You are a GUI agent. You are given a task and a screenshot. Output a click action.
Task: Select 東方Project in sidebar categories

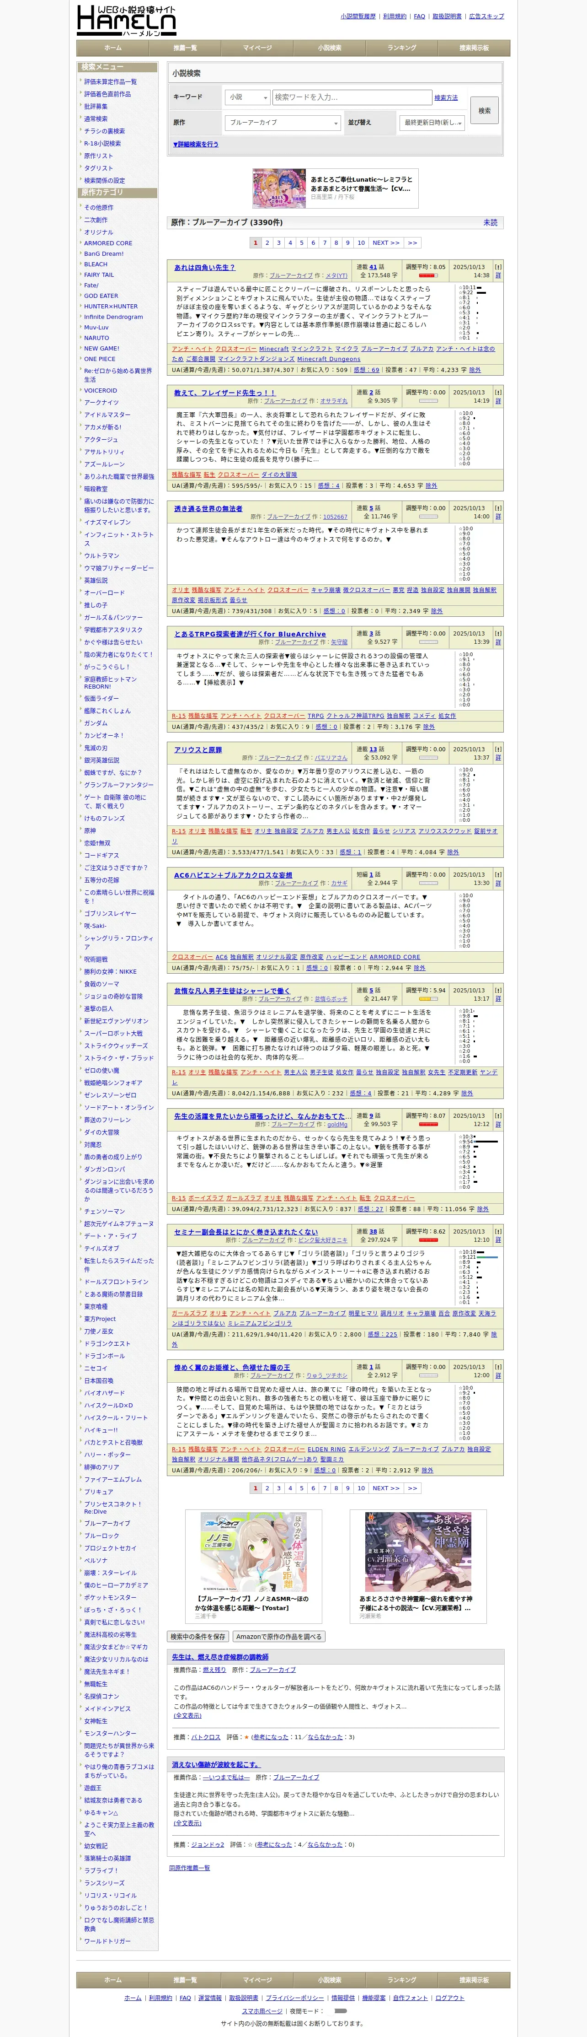pos(100,1319)
